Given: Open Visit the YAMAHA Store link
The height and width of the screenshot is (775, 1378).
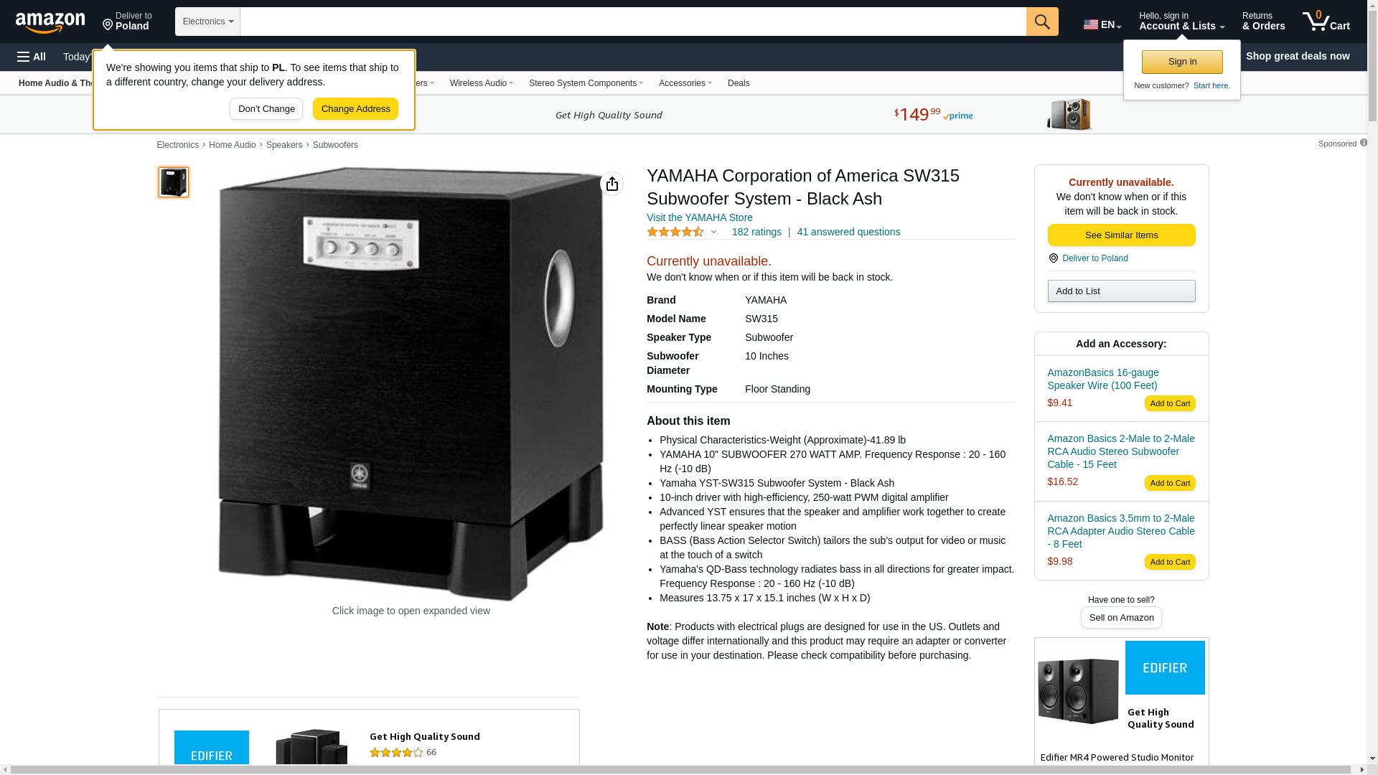Looking at the screenshot, I should 700,217.
